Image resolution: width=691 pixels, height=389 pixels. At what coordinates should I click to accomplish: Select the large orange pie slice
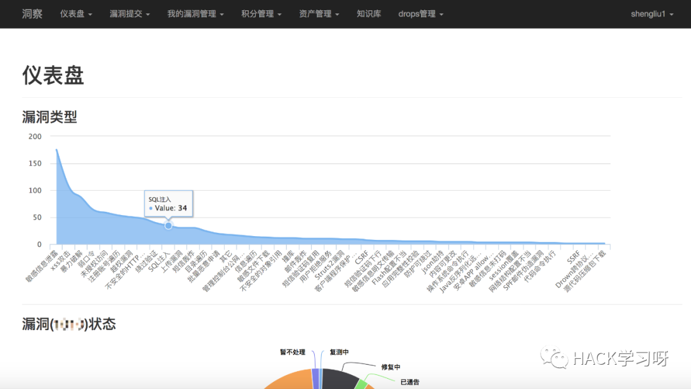293,381
